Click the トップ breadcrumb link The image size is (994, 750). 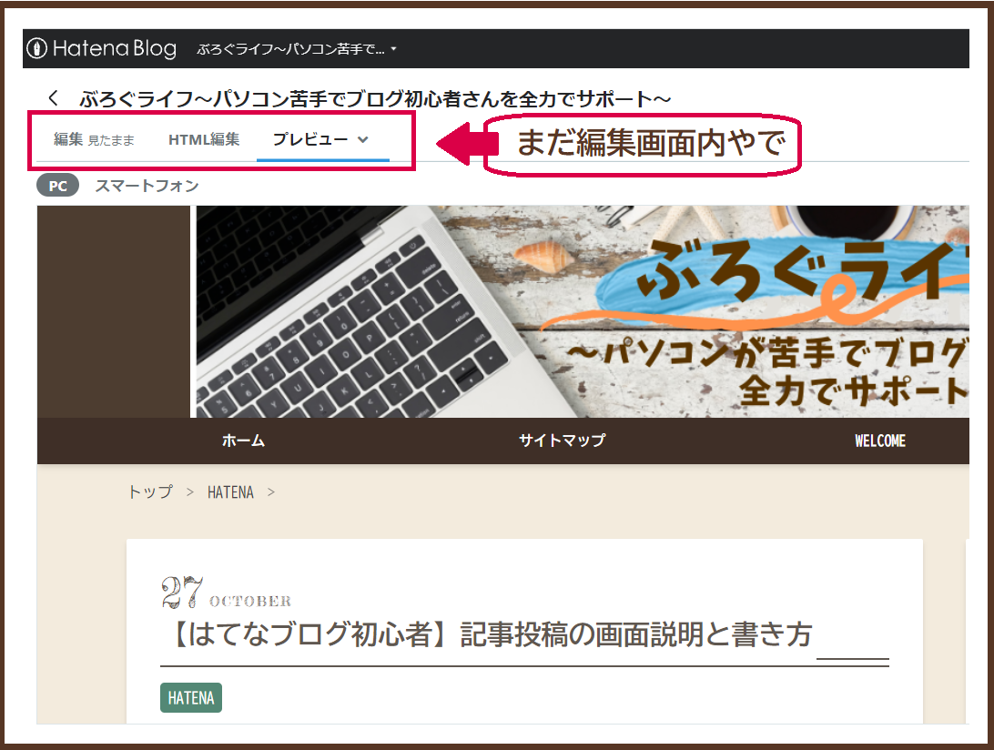(150, 492)
